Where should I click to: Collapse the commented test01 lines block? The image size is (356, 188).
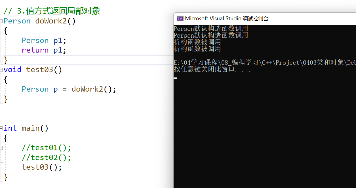click(1, 148)
